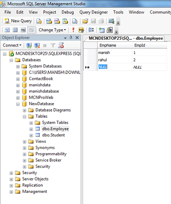
Task: Open the Project menu
Action: point(50,12)
